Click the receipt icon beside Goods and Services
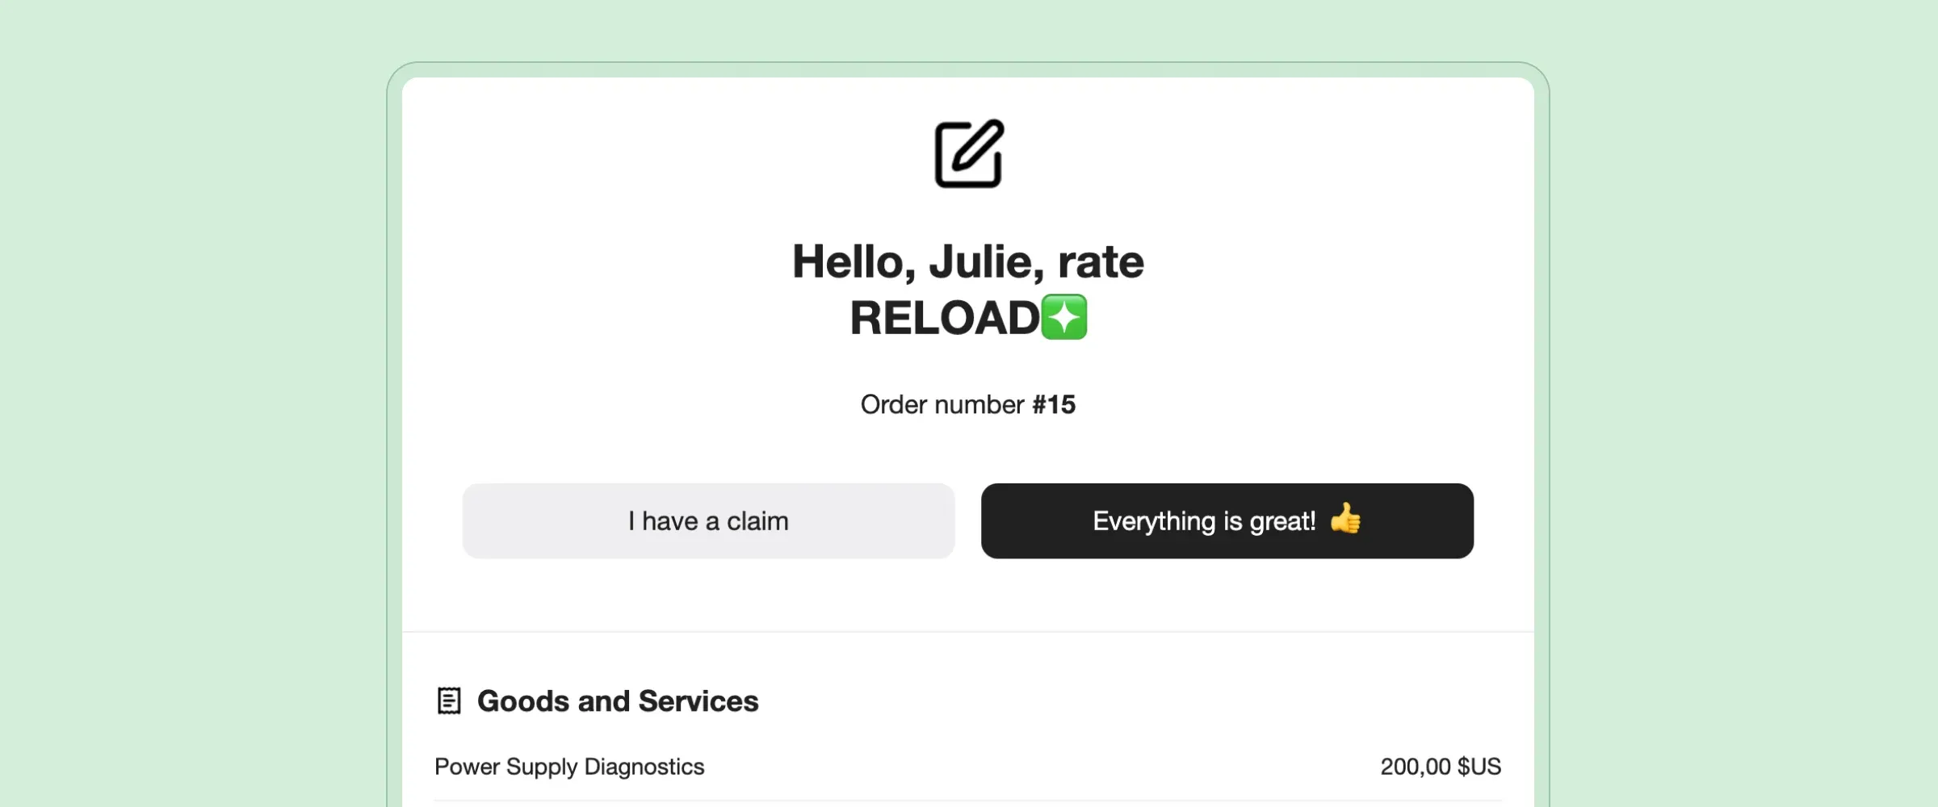The image size is (1938, 807). [x=449, y=700]
